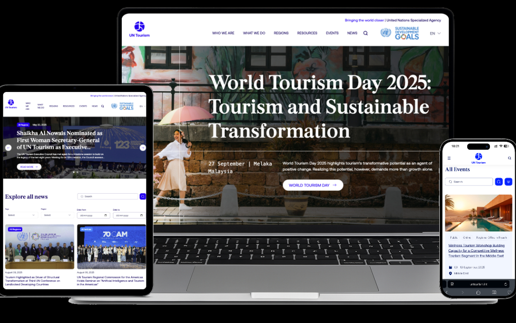
Task: Click the Americas tag on the CAM card
Action: click(86, 229)
